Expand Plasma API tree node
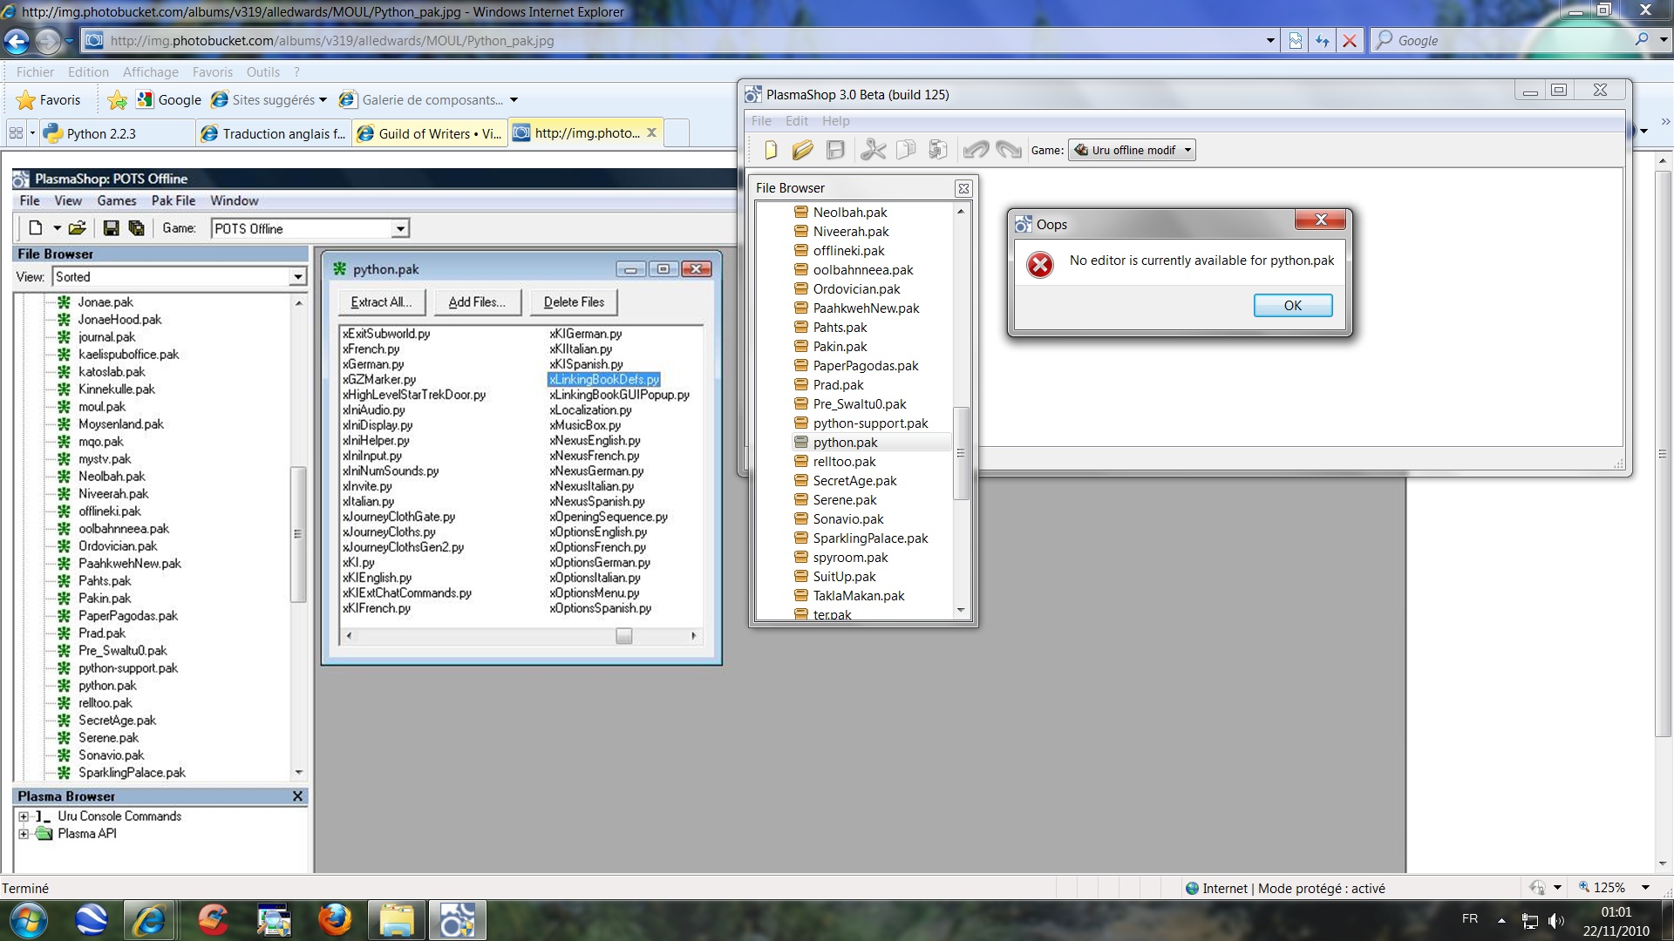Viewport: 1674px width, 941px height. point(24,834)
